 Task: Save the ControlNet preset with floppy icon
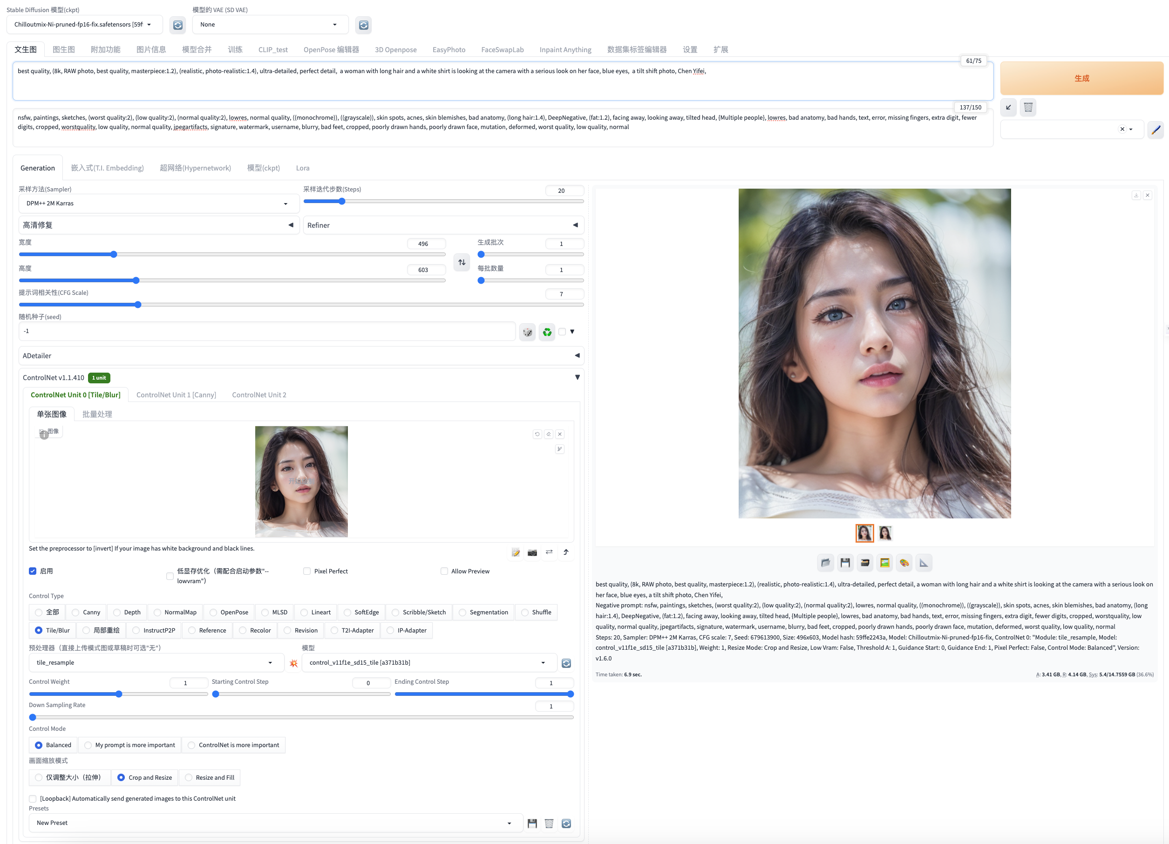(x=532, y=824)
